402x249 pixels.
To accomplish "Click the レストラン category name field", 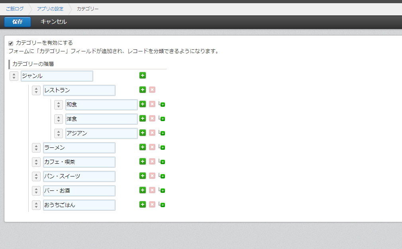I will click(79, 90).
